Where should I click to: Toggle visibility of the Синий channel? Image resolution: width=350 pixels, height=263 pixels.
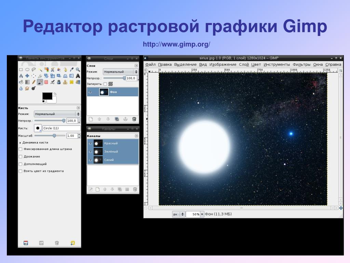click(90, 160)
